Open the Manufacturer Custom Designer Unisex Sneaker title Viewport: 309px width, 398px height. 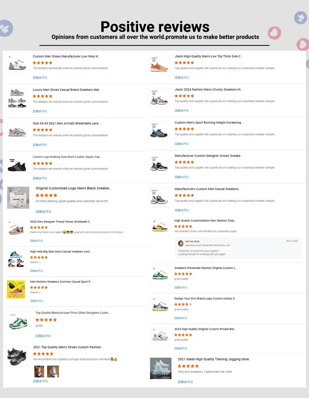point(208,156)
